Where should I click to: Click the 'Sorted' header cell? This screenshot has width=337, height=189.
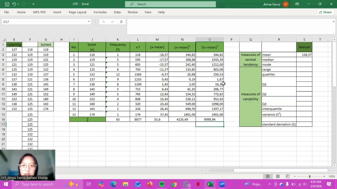(x=46, y=45)
